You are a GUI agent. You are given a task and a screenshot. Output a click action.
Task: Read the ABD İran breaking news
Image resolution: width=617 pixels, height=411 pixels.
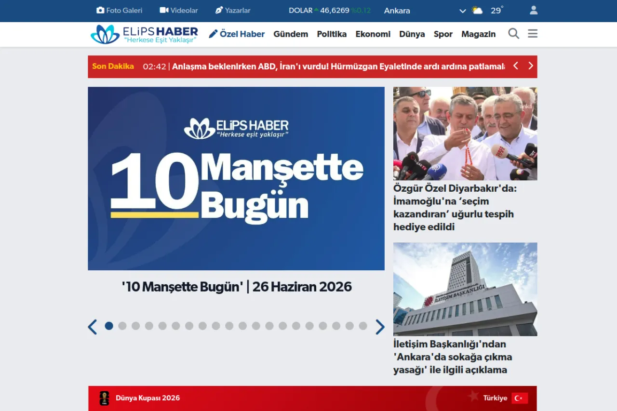(x=338, y=66)
